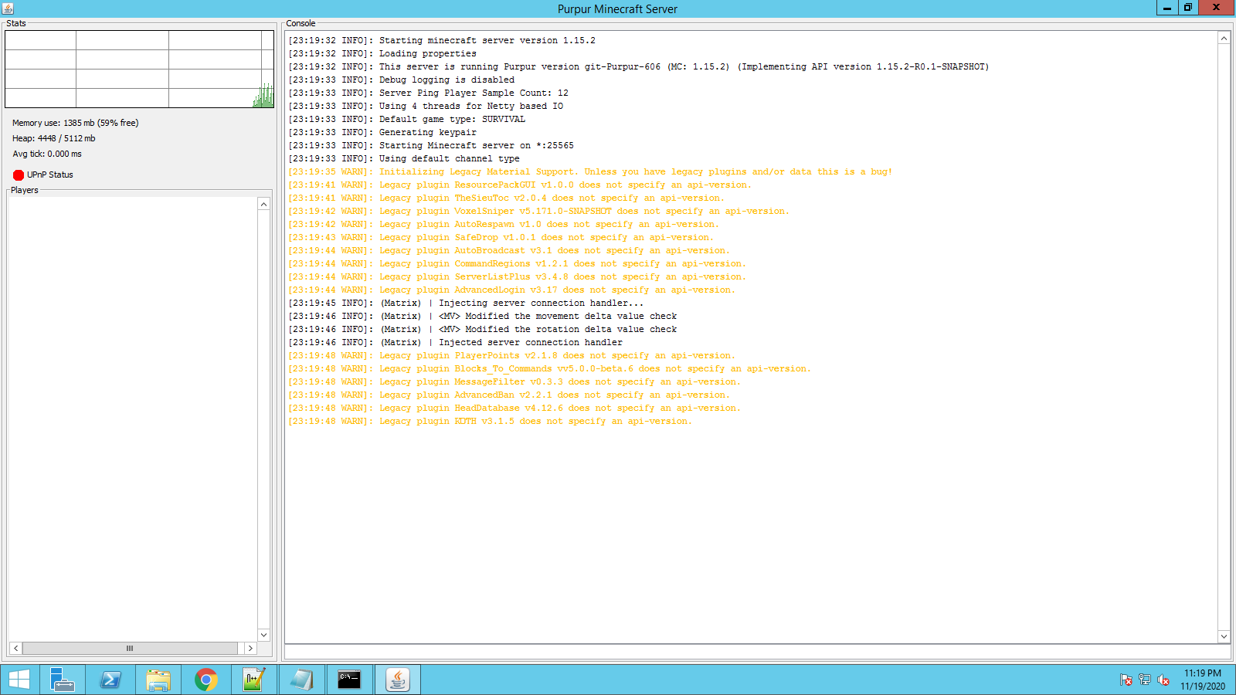Click the 'Memory use: 1385 mb (59% free)' text
1236x695 pixels.
pos(76,123)
